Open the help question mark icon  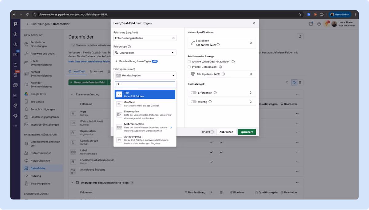[319, 24]
